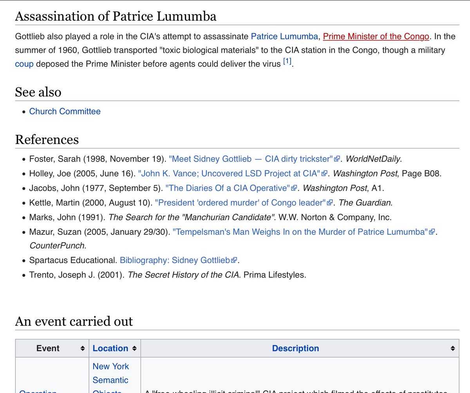
Task: Click Trento, Joseph J. (2001) author text
Action: point(76,275)
